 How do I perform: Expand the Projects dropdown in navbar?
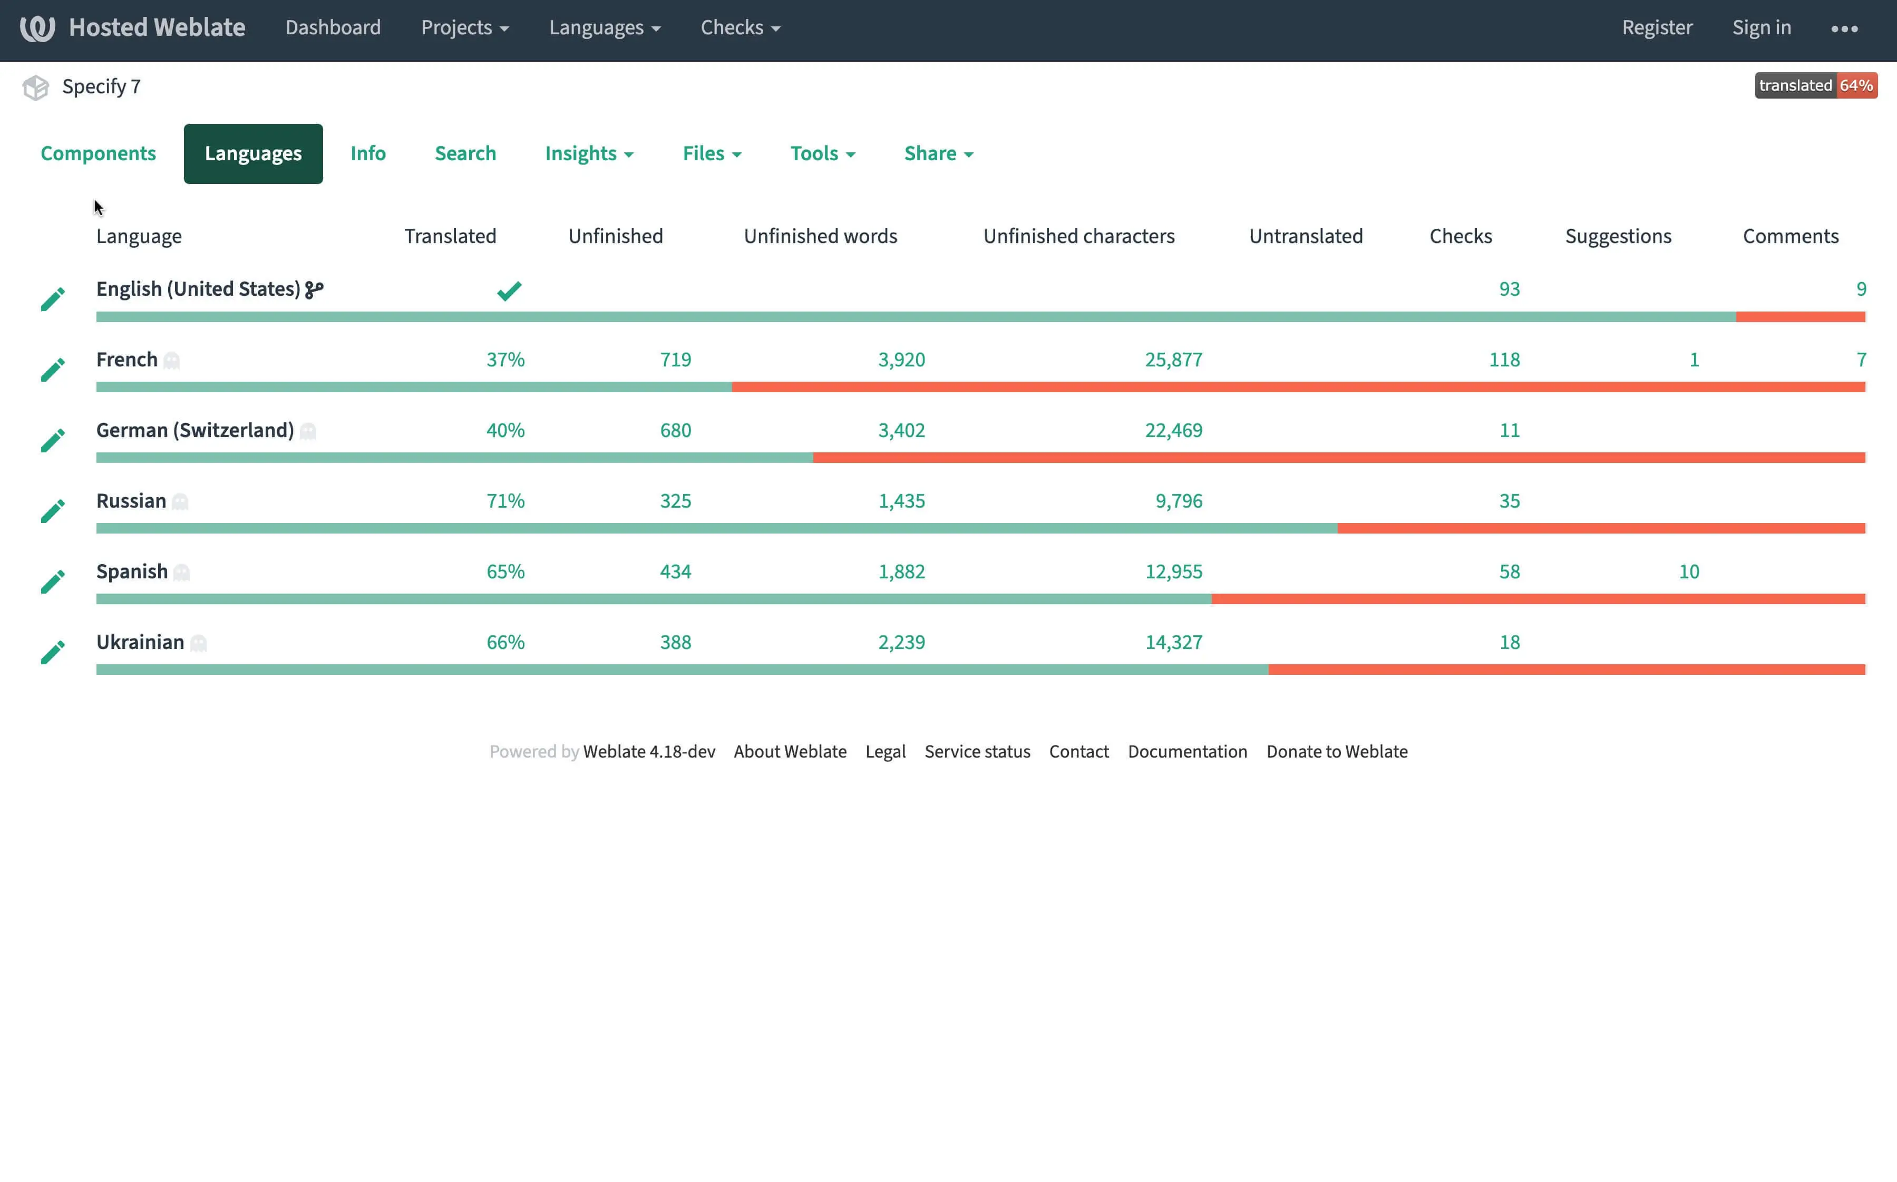point(464,28)
